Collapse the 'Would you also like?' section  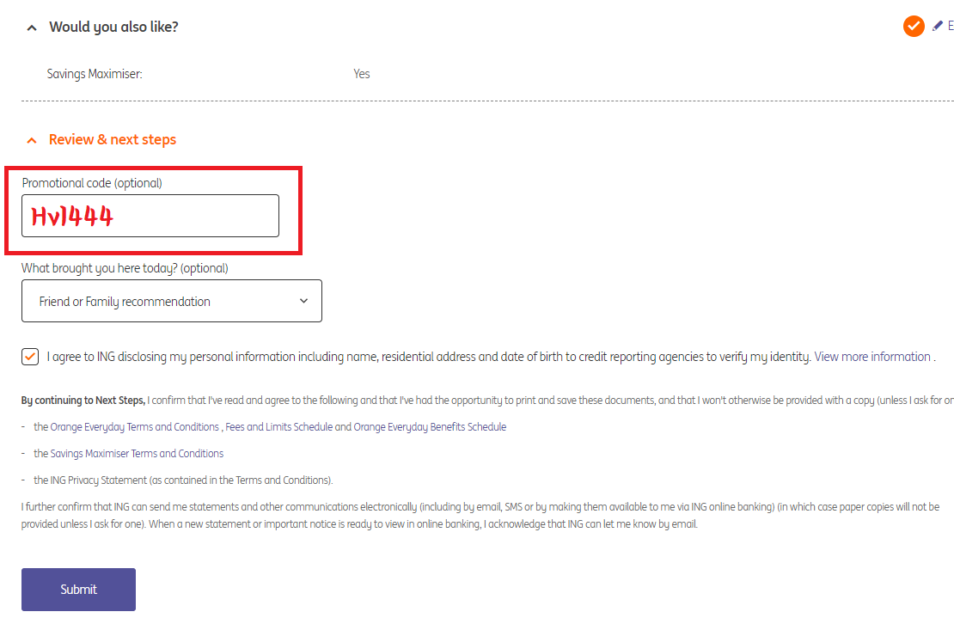pyautogui.click(x=32, y=28)
